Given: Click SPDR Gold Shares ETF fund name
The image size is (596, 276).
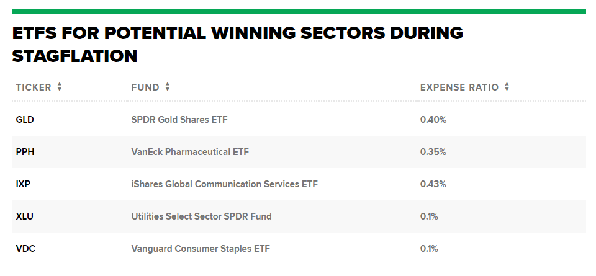Looking at the screenshot, I should click(179, 120).
